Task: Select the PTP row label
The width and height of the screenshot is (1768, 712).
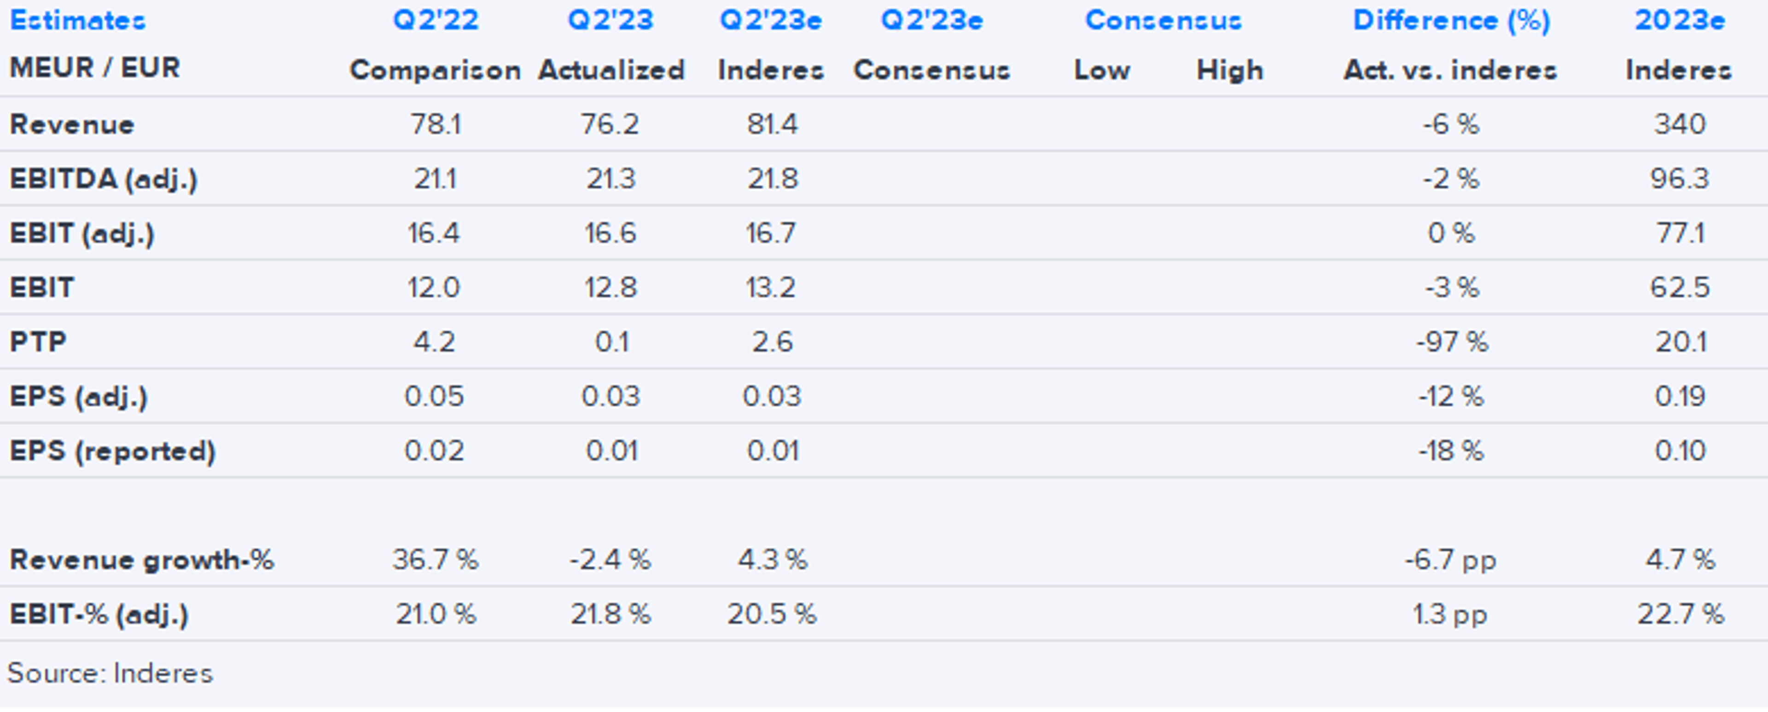Action: pyautogui.click(x=38, y=342)
